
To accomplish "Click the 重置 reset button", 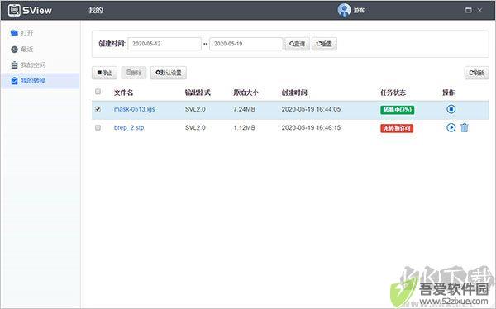I will 324,44.
